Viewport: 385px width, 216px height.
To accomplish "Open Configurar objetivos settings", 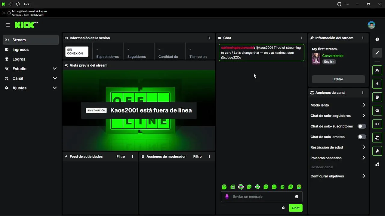I will click(338, 176).
